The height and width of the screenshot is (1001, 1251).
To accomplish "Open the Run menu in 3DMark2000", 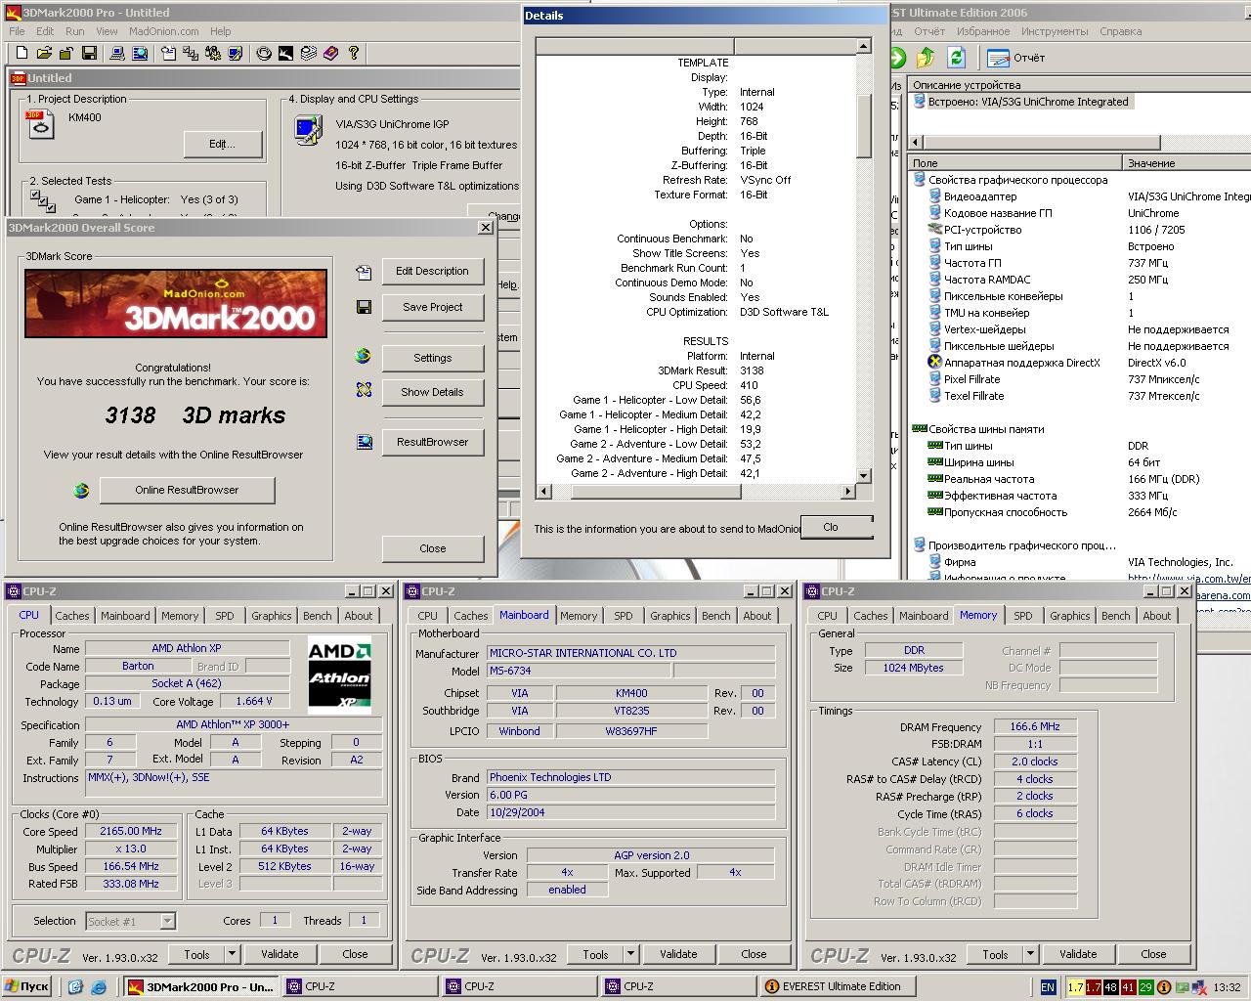I will [x=74, y=31].
